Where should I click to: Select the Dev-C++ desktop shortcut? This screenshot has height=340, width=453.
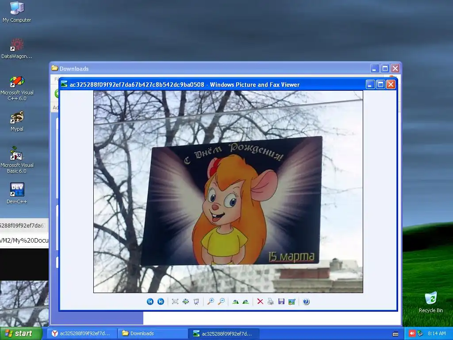point(17,193)
